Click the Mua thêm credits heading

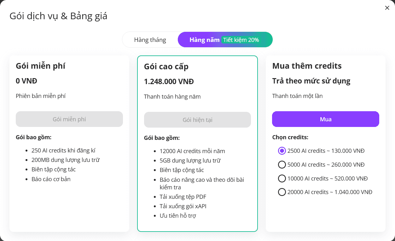click(x=307, y=66)
